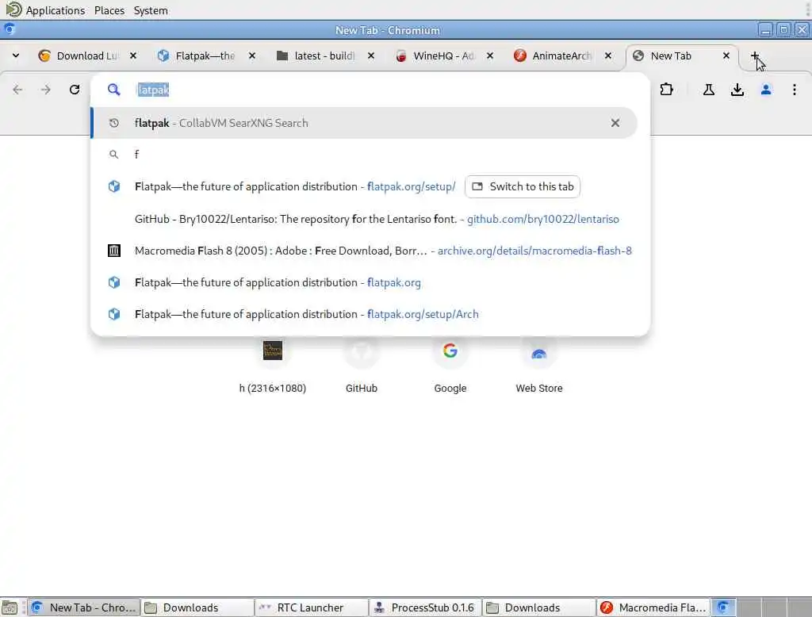The width and height of the screenshot is (812, 617).
Task: Click Switch to this tab button
Action: [523, 186]
